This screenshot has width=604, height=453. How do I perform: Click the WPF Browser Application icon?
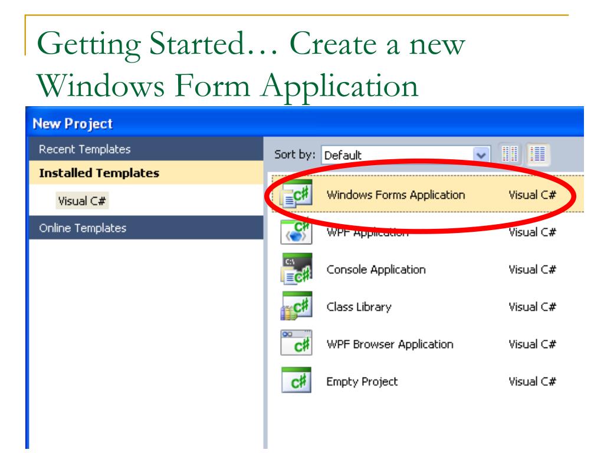tap(296, 343)
